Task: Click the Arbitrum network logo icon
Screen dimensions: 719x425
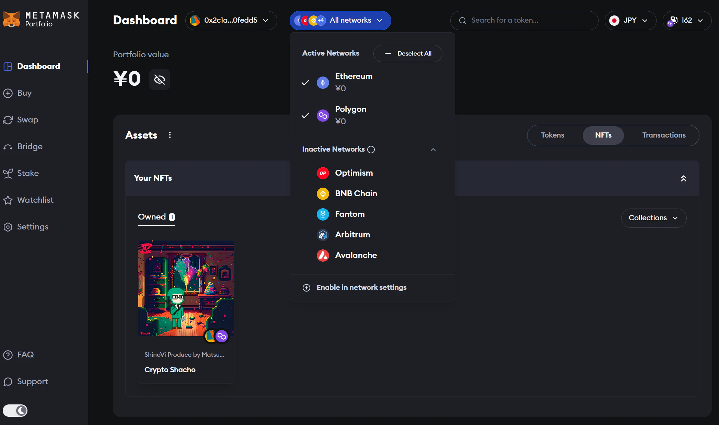Action: pyautogui.click(x=323, y=235)
